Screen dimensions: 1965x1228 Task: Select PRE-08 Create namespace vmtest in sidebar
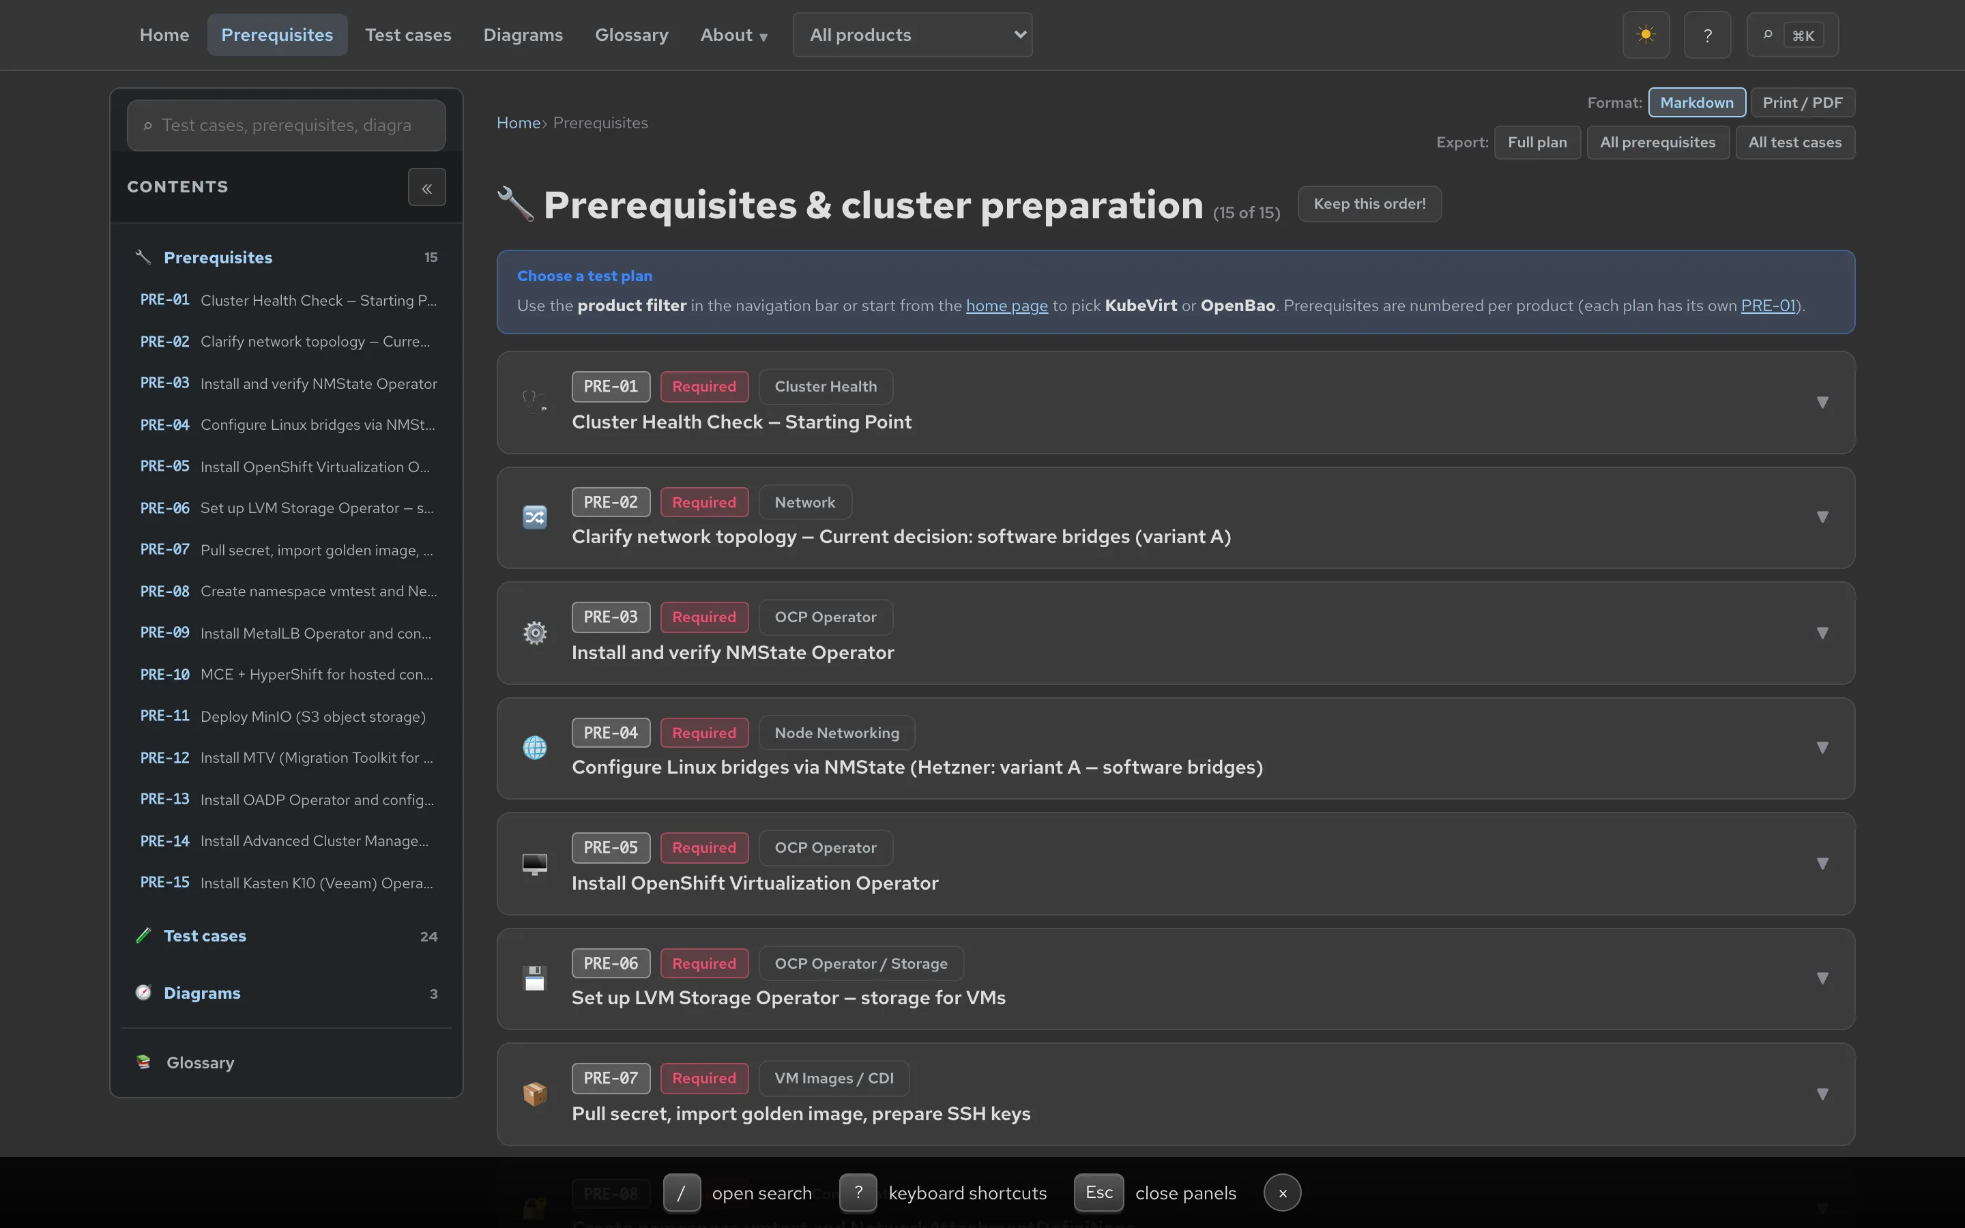(x=288, y=591)
